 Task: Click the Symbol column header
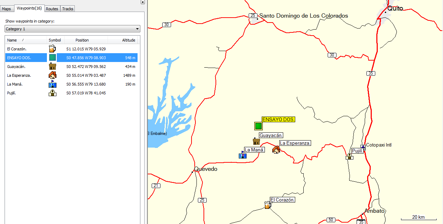(55, 40)
